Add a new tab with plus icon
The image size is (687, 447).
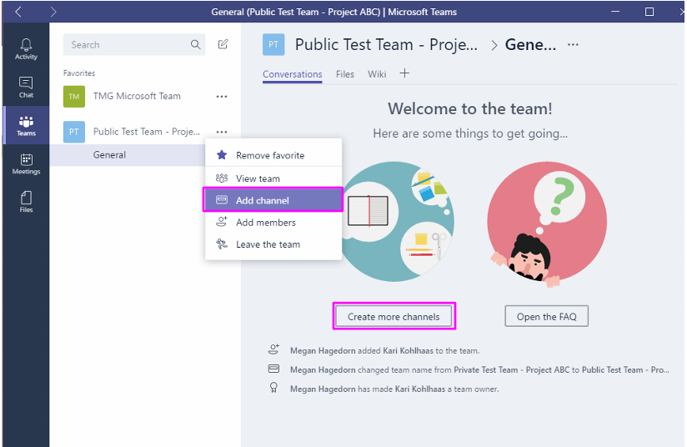tap(405, 73)
